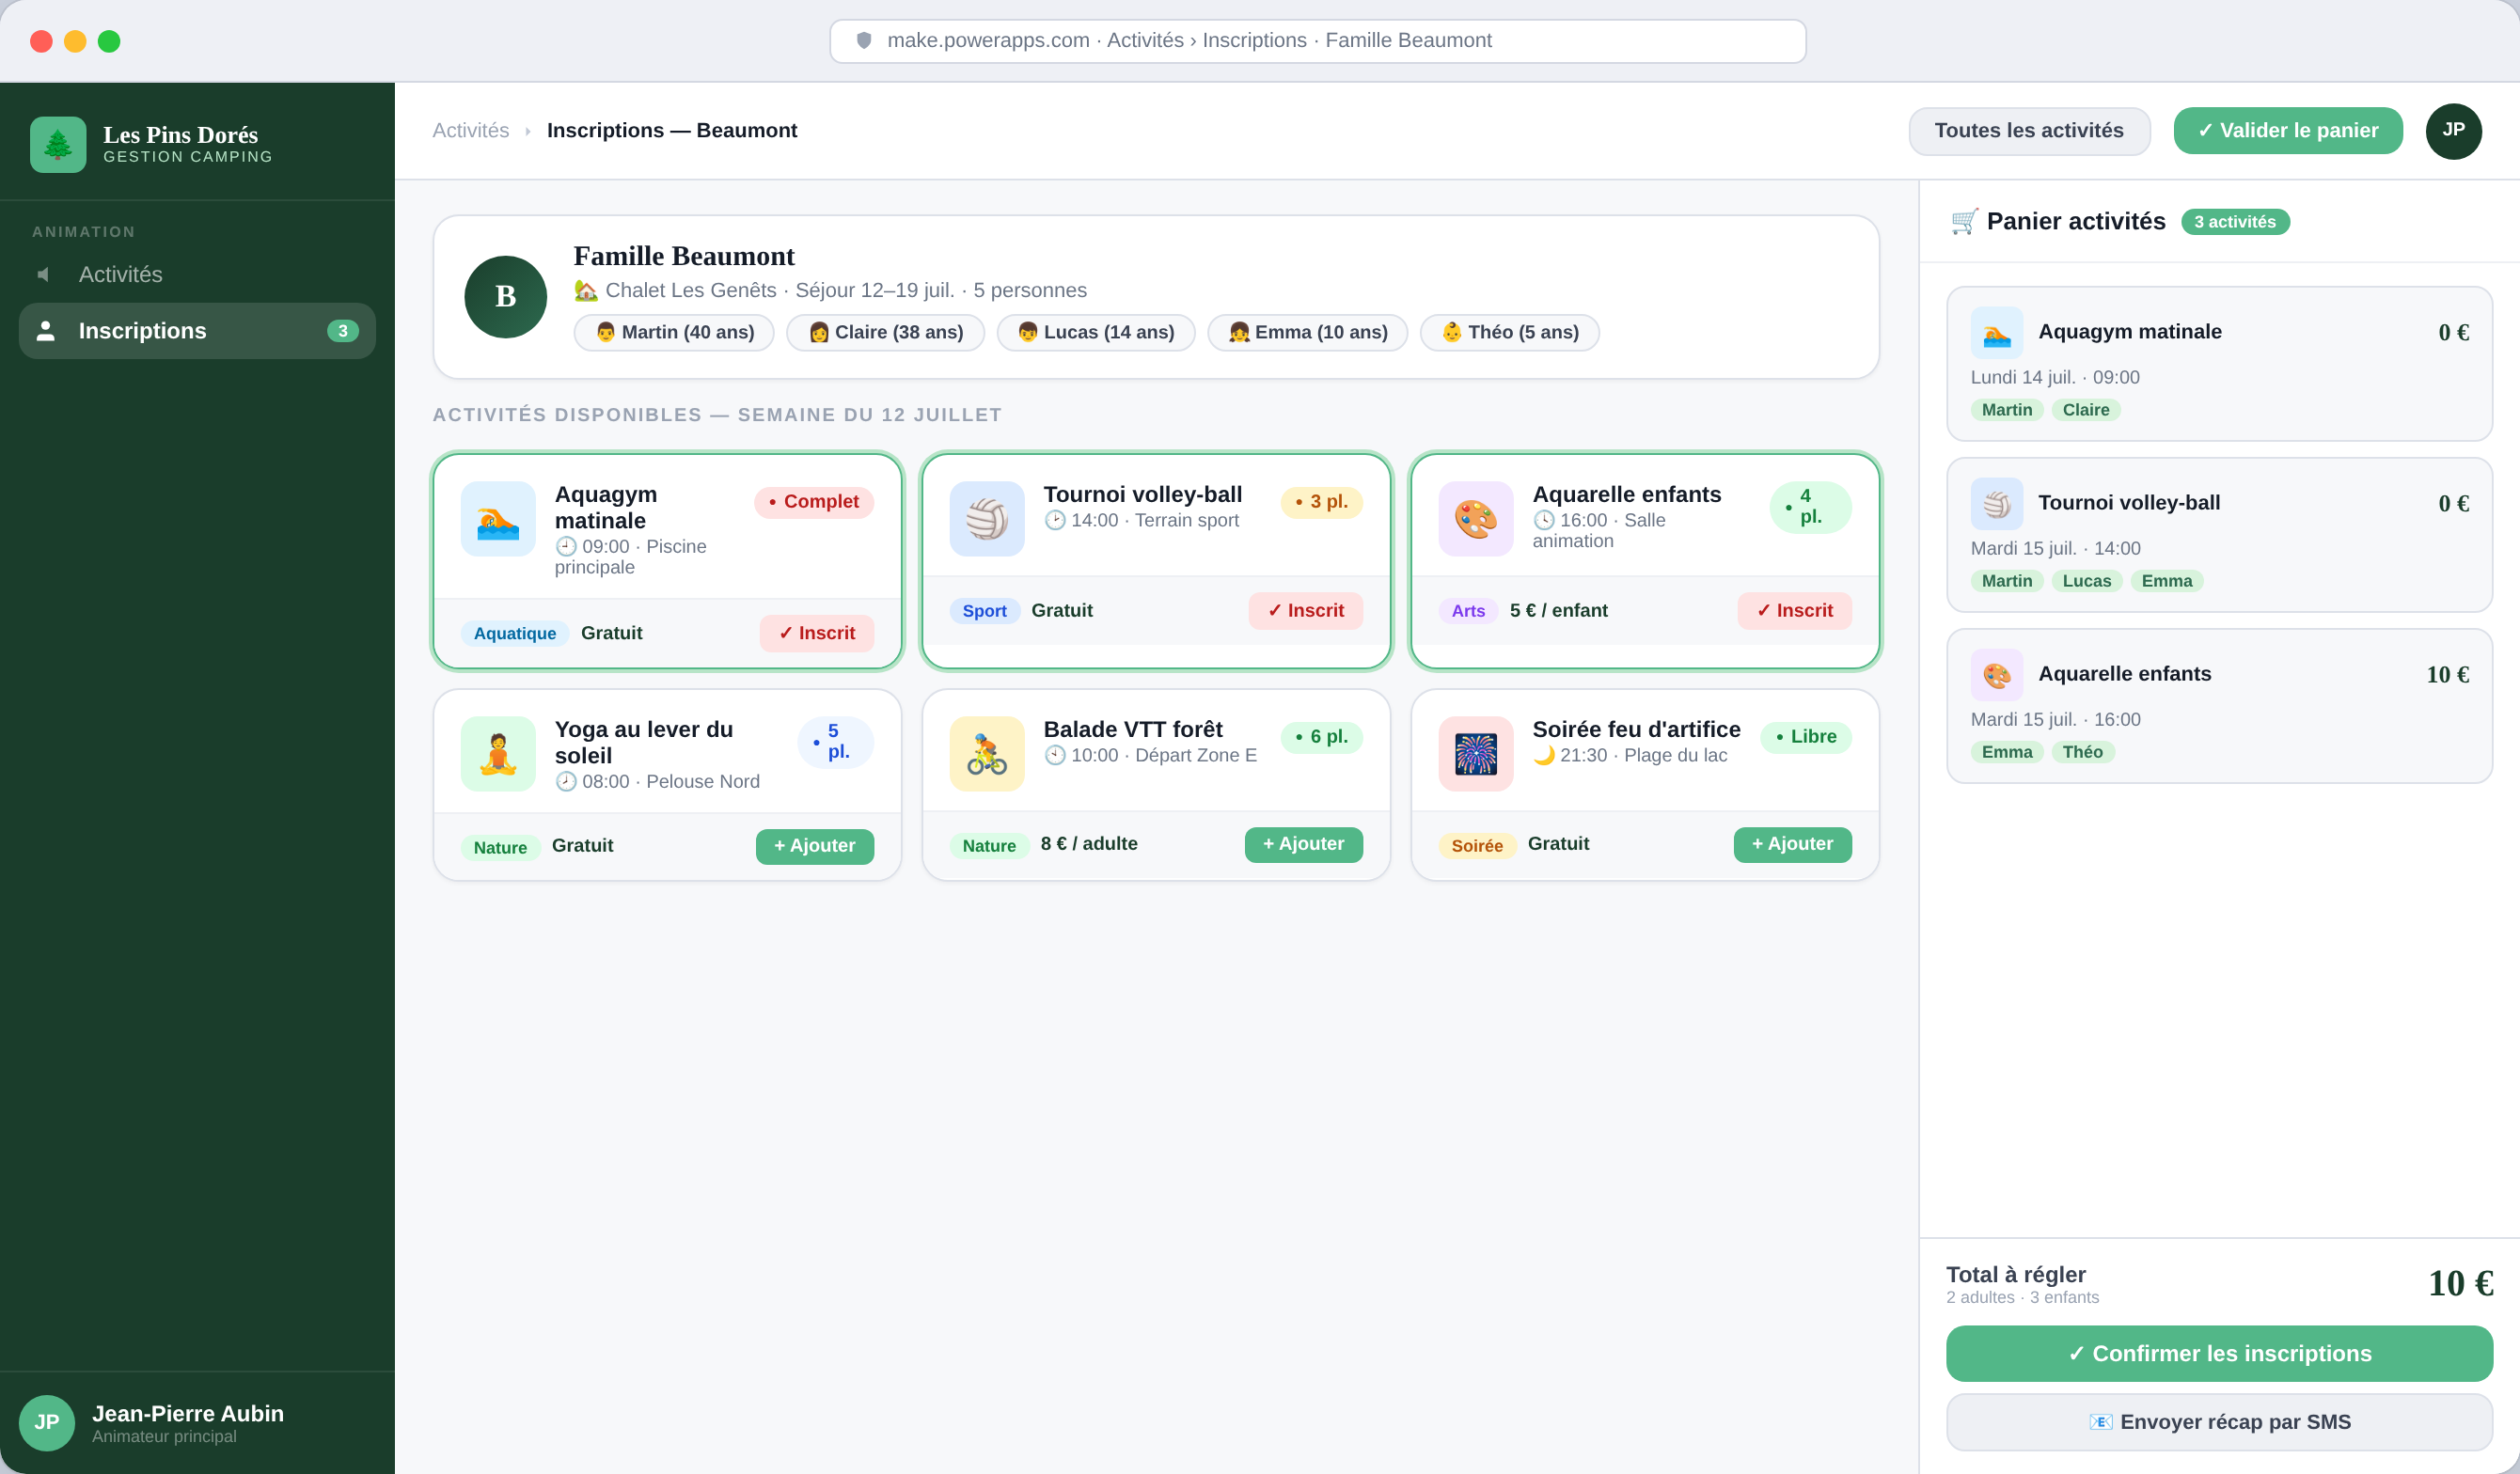2520x1474 pixels.
Task: Click the pine tree logo icon
Action: 58,145
